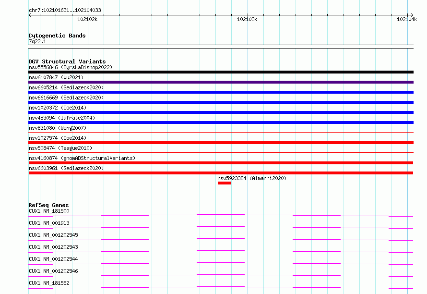The image size is (427, 294).
Task: Click the 102103k ruler label
Action: 247,19
